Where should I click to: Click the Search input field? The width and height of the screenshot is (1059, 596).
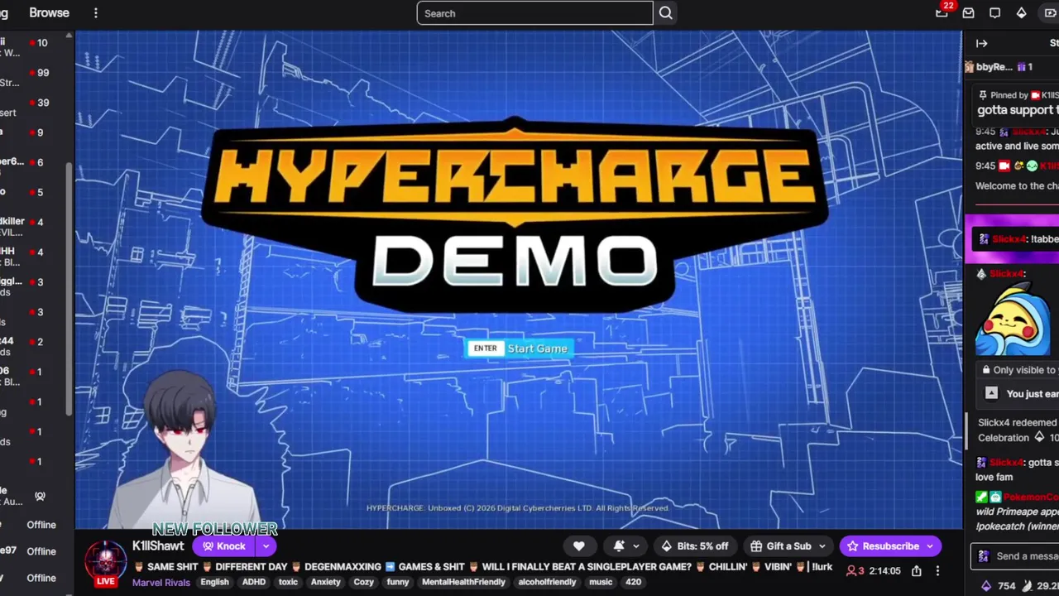pyautogui.click(x=534, y=13)
